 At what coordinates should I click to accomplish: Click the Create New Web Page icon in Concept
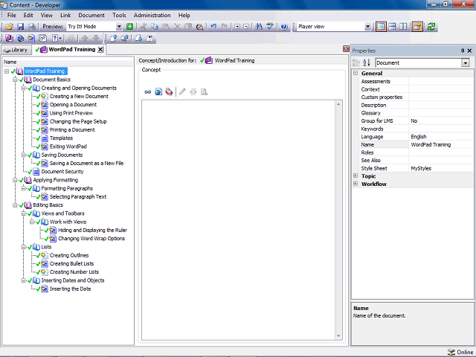tap(158, 91)
